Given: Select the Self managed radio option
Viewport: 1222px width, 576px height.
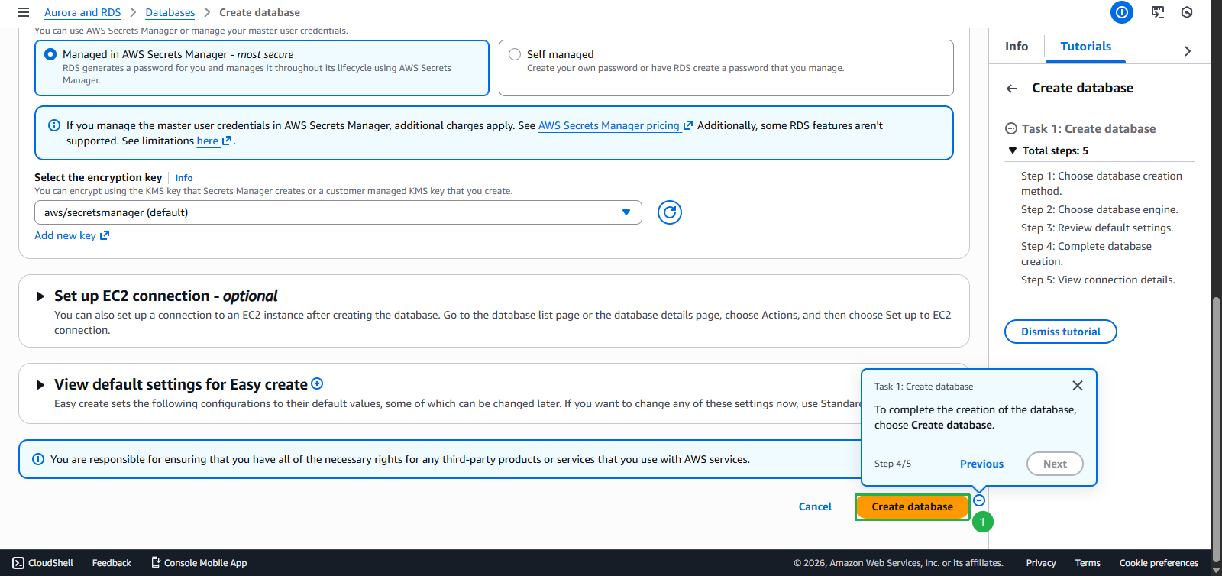Looking at the screenshot, I should pyautogui.click(x=515, y=54).
